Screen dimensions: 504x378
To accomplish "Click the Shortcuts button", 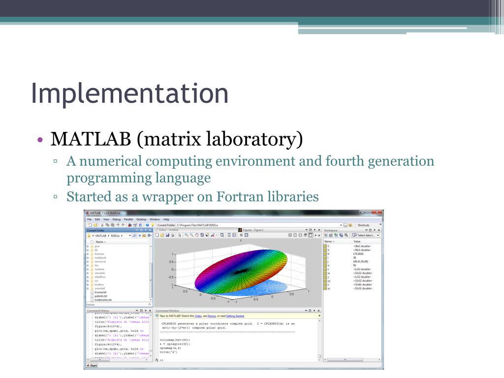I will pos(364,225).
